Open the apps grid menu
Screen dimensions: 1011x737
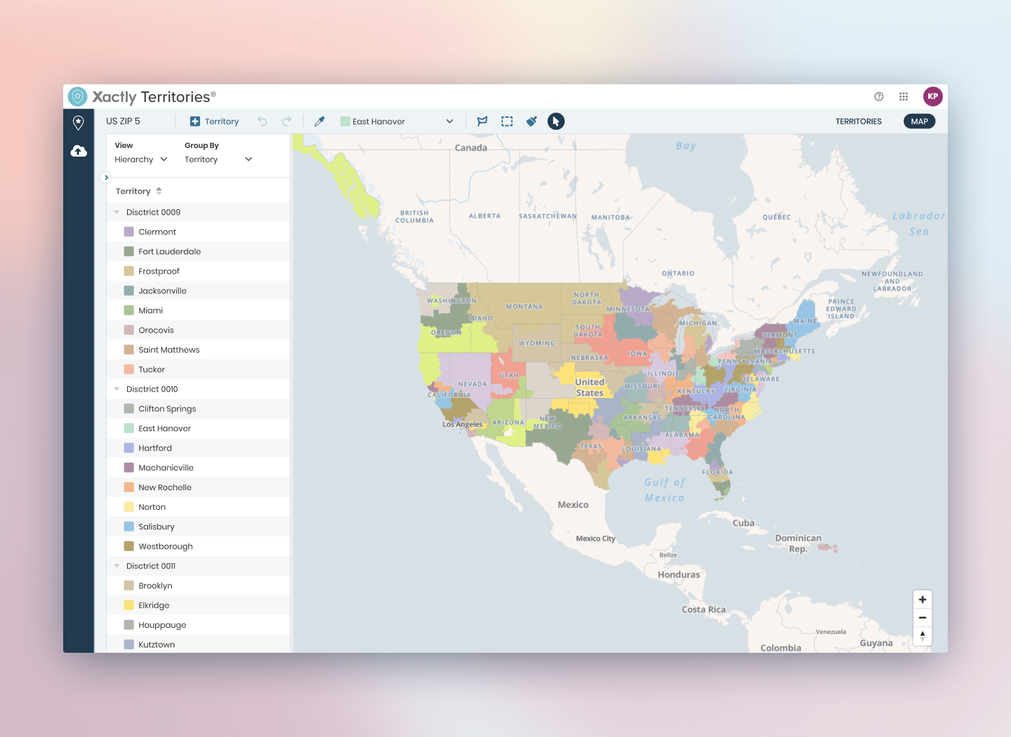point(904,97)
